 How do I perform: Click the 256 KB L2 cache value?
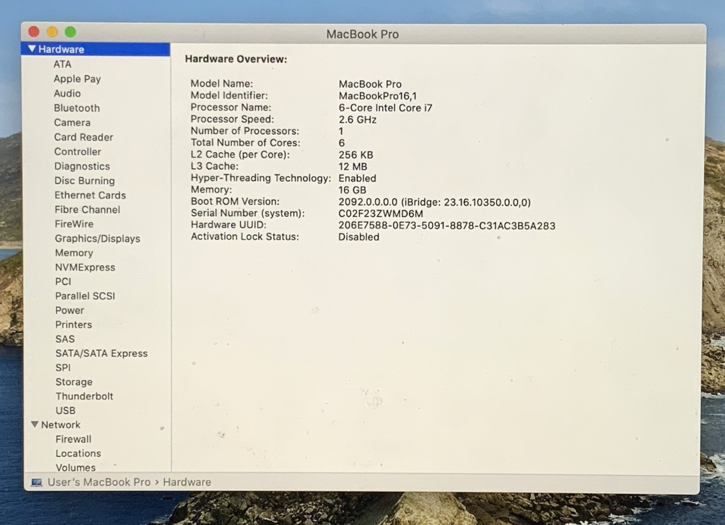coord(356,155)
